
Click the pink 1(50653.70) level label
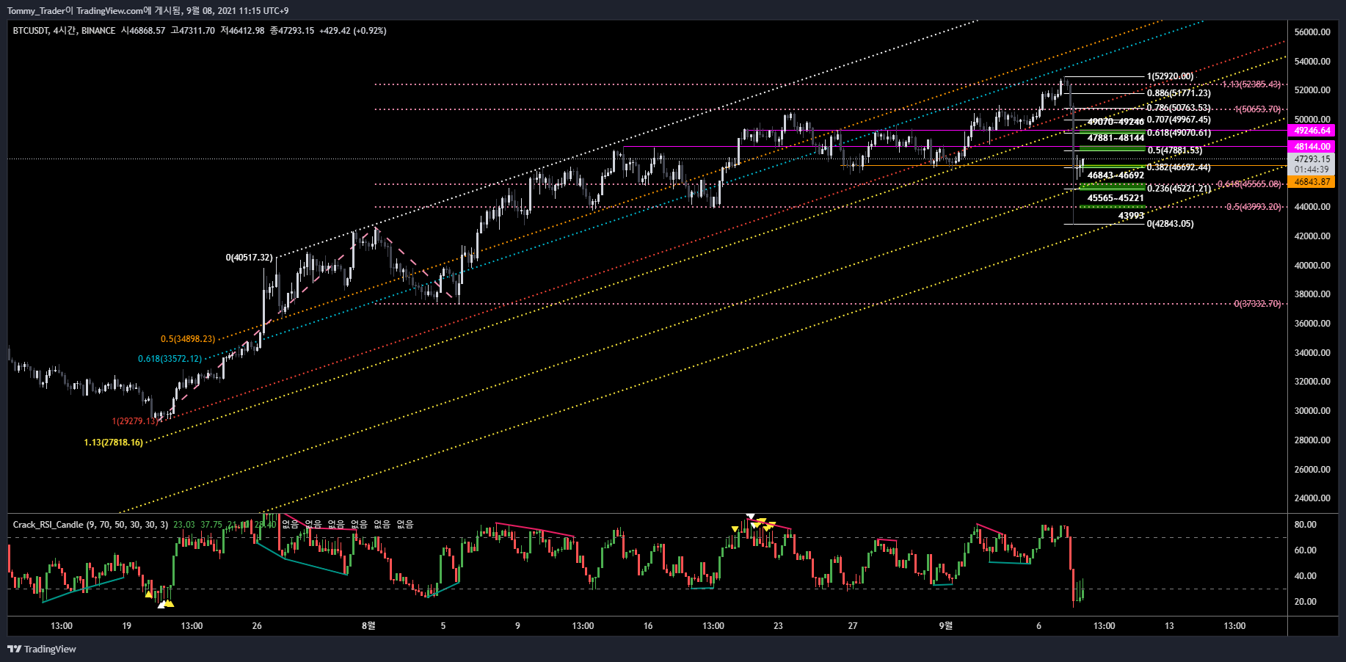pyautogui.click(x=1258, y=109)
